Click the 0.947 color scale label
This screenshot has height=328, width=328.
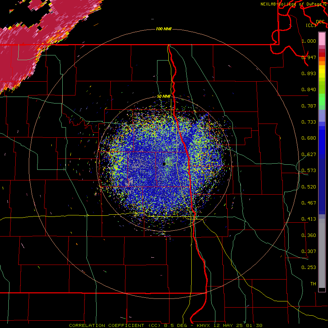pos(309,57)
